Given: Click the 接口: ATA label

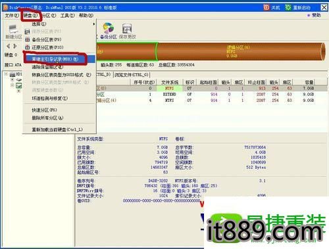Looking at the screenshot, I should [x=13, y=65].
